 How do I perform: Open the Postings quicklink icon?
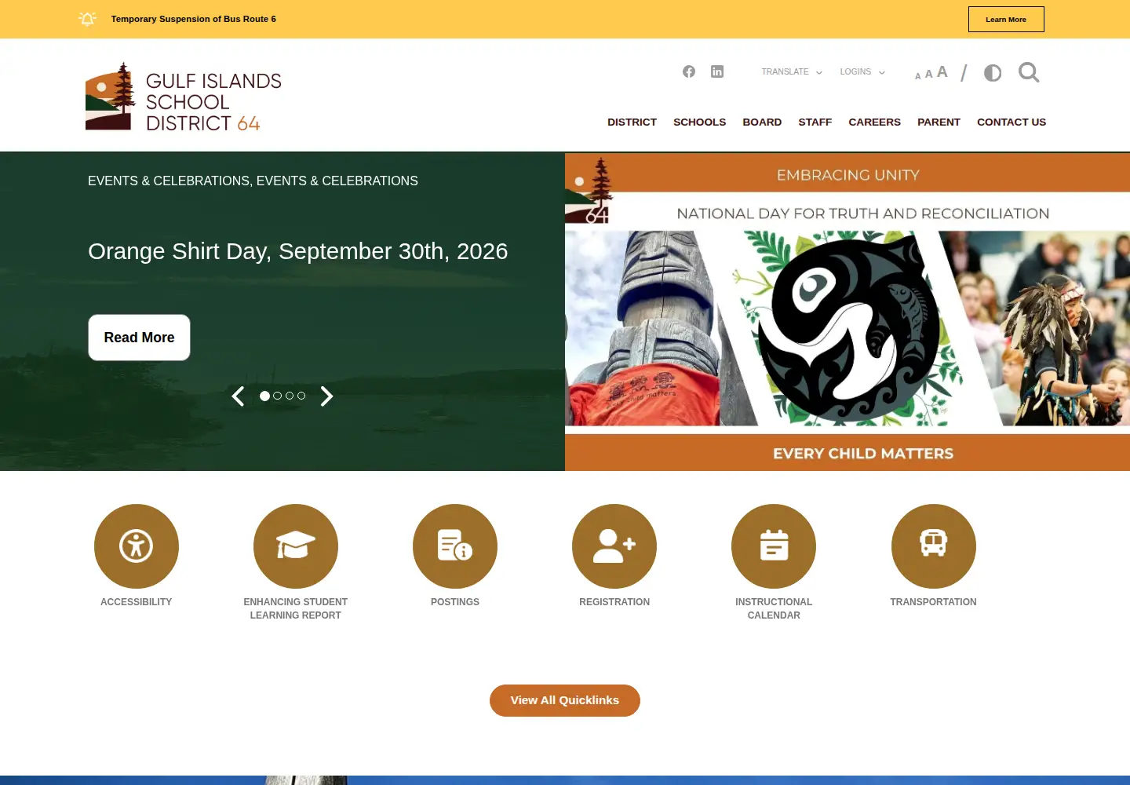pos(455,546)
